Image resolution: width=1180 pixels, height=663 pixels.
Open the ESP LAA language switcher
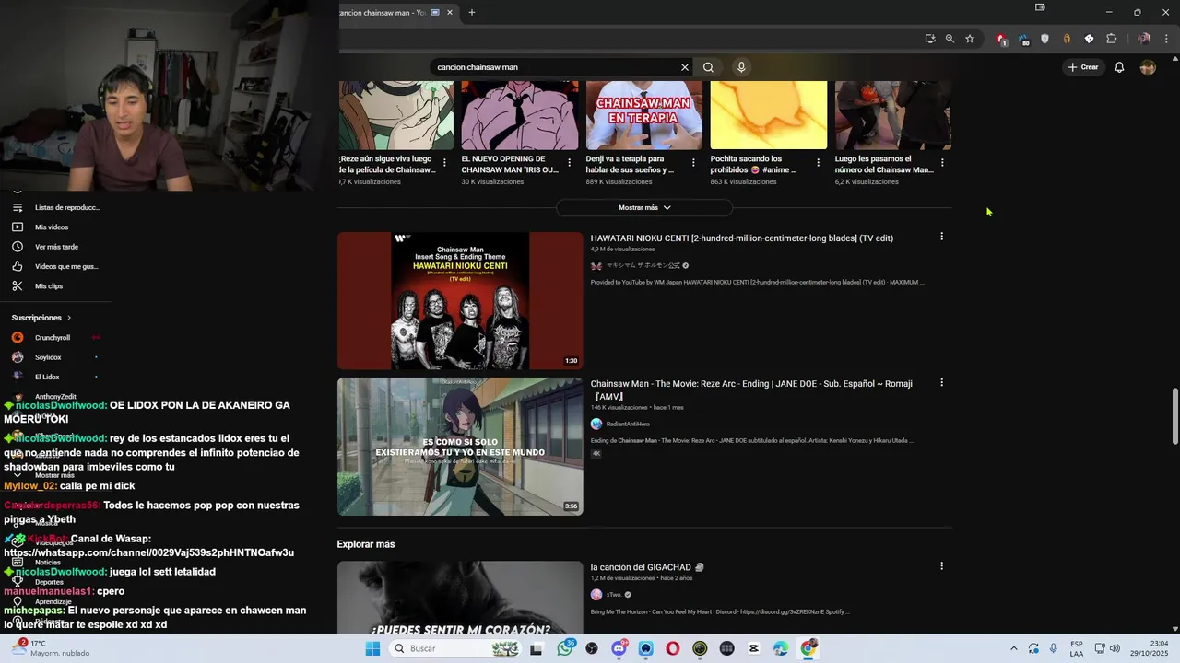[x=1077, y=648]
